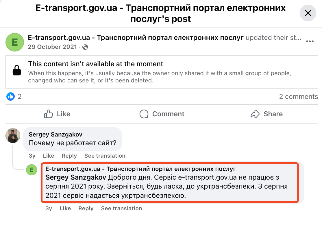Like the post using the thumbs-up icon
322x236 pixels.
(x=49, y=114)
